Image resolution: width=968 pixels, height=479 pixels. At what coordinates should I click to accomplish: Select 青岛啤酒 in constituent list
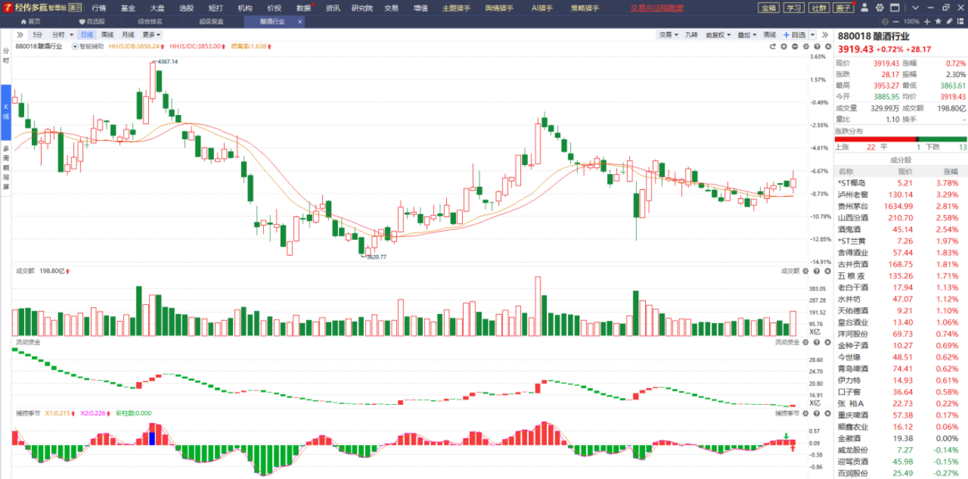pos(901,368)
